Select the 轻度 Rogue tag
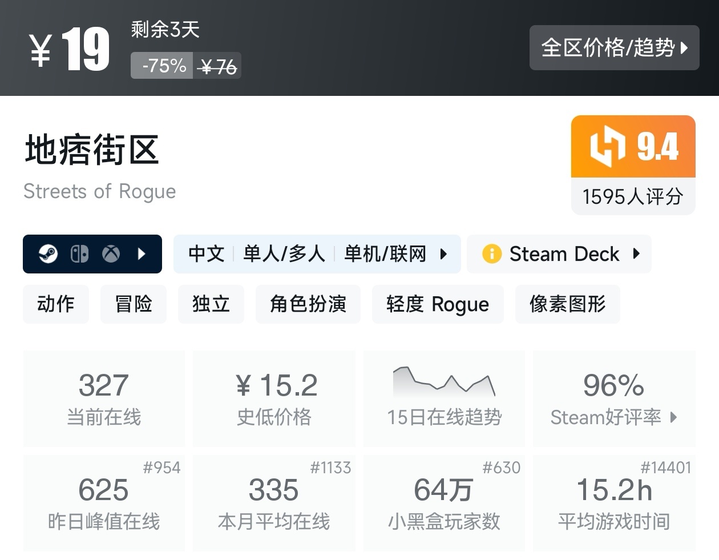The image size is (719, 560). (438, 304)
